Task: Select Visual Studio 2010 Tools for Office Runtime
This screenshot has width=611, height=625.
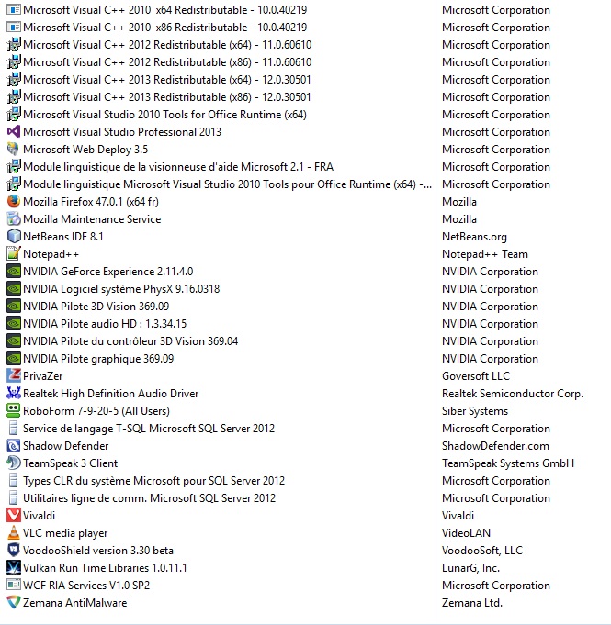Action: (164, 115)
